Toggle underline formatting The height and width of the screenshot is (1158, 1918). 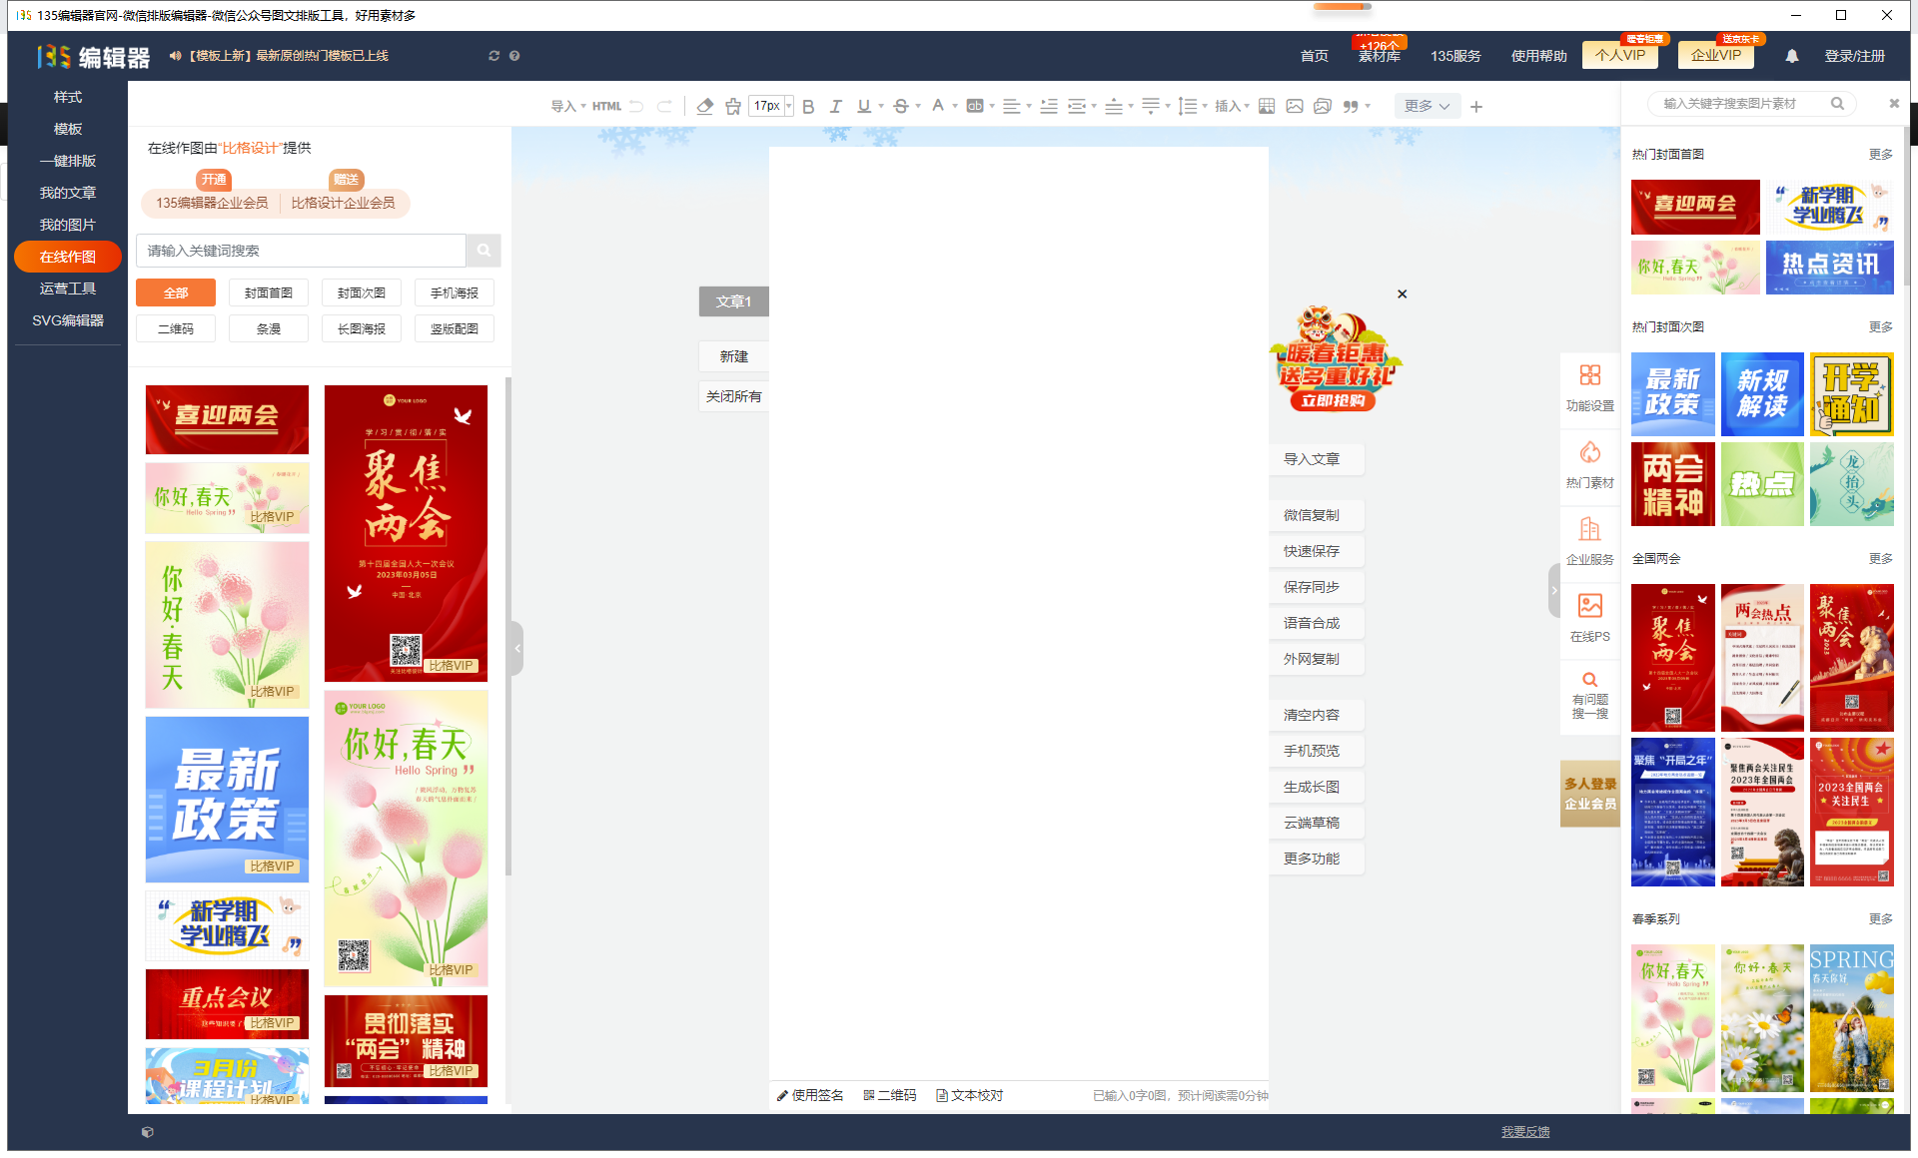[x=864, y=106]
